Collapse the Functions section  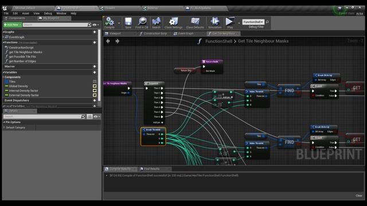coord(4,42)
